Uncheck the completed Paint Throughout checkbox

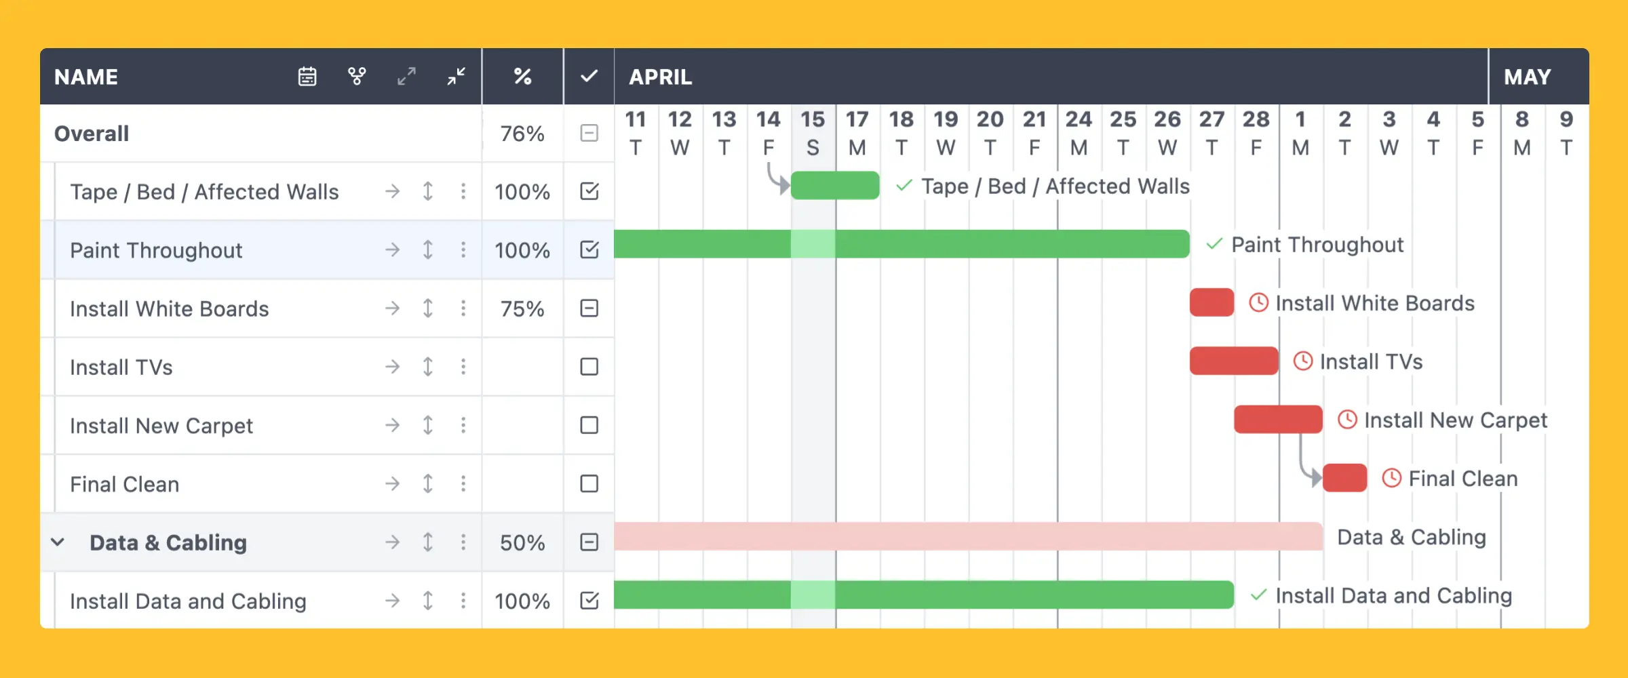coord(589,250)
